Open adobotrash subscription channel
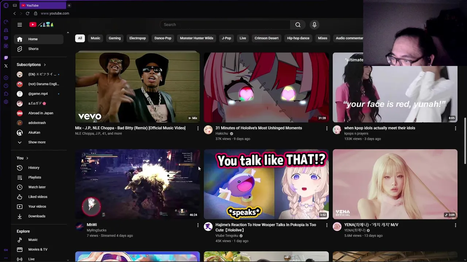The height and width of the screenshot is (262, 467). (39, 123)
